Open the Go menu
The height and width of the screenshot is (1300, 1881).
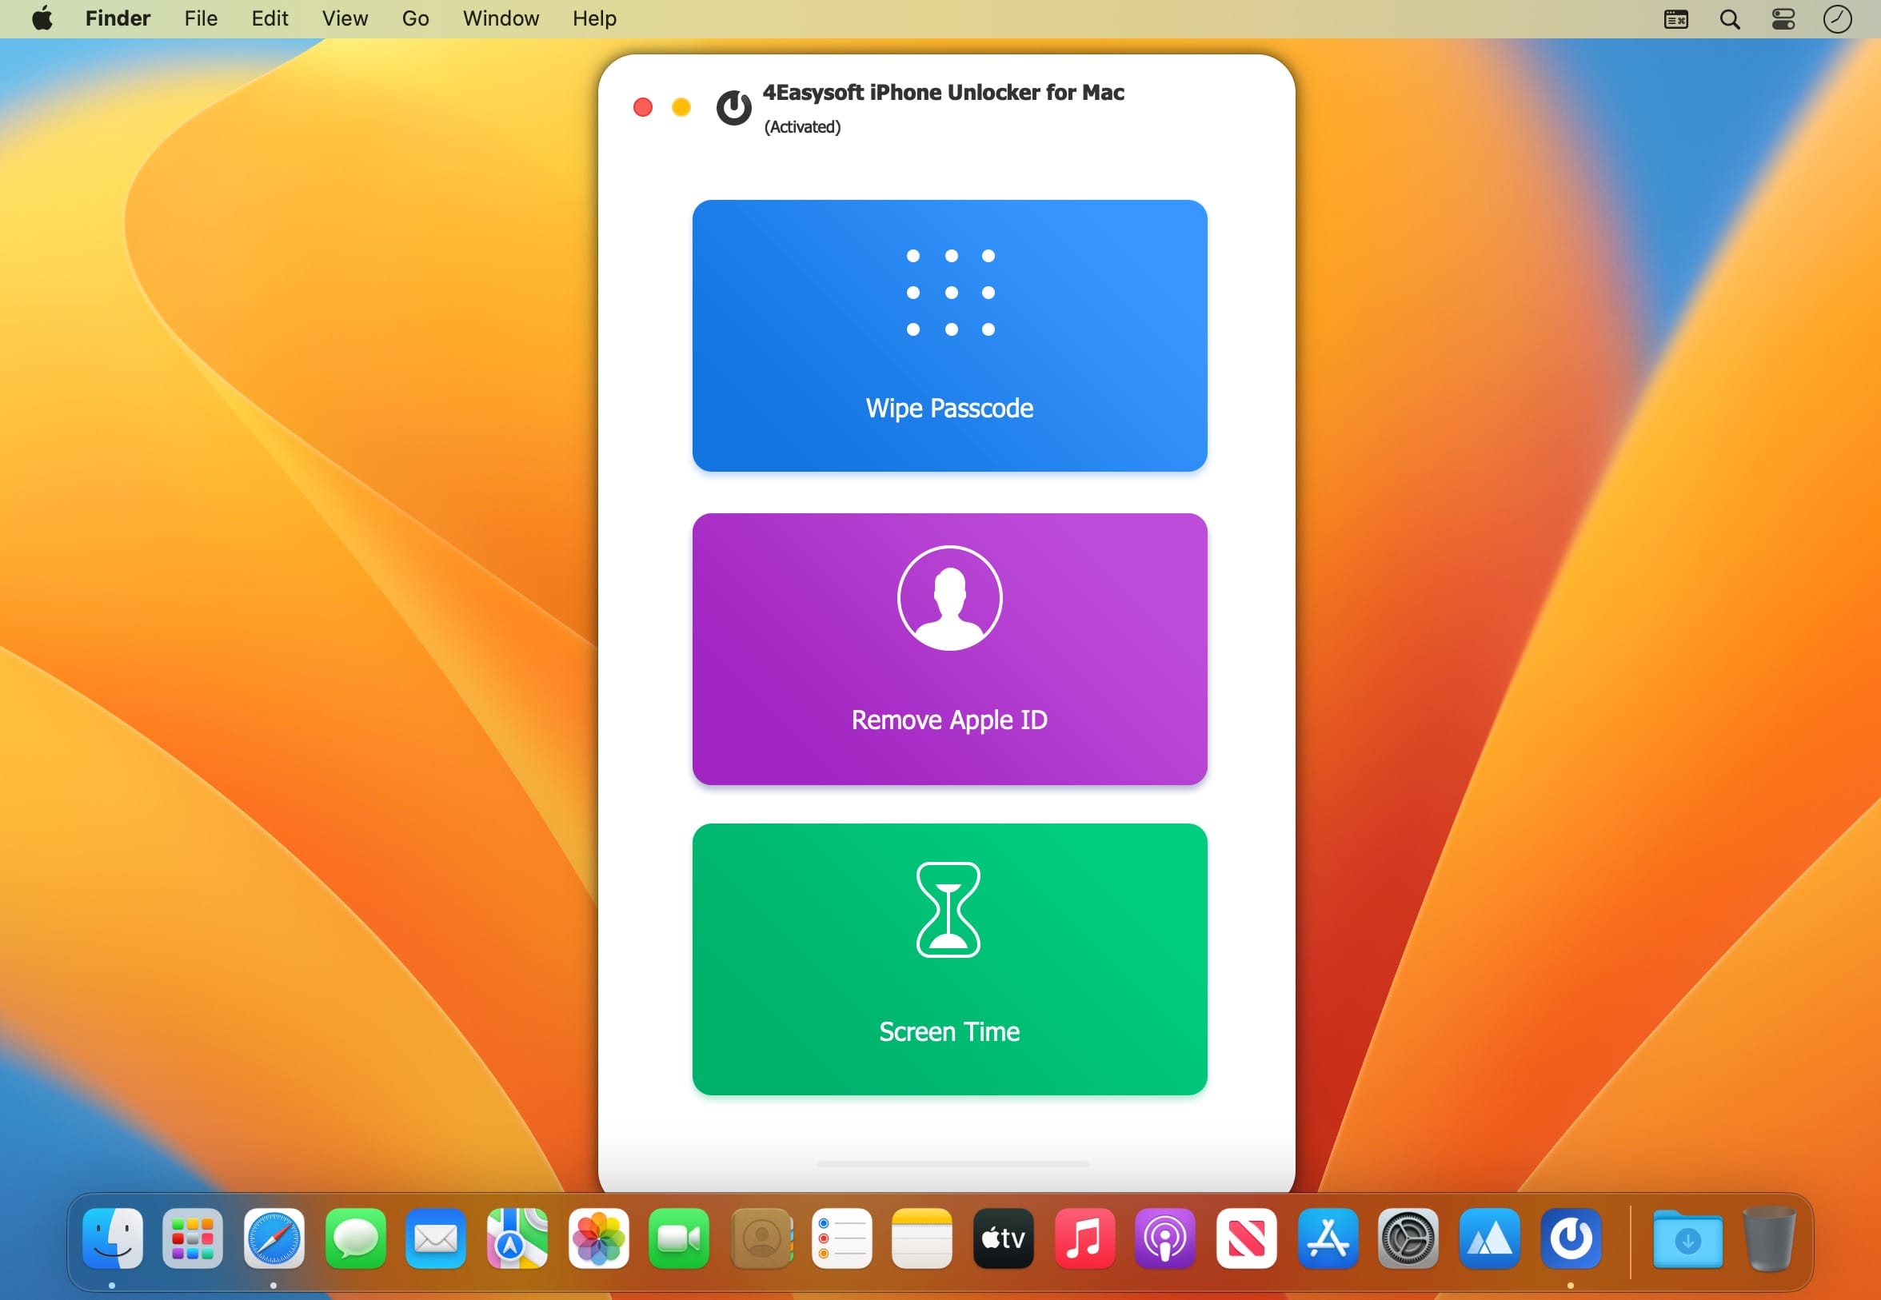[414, 18]
